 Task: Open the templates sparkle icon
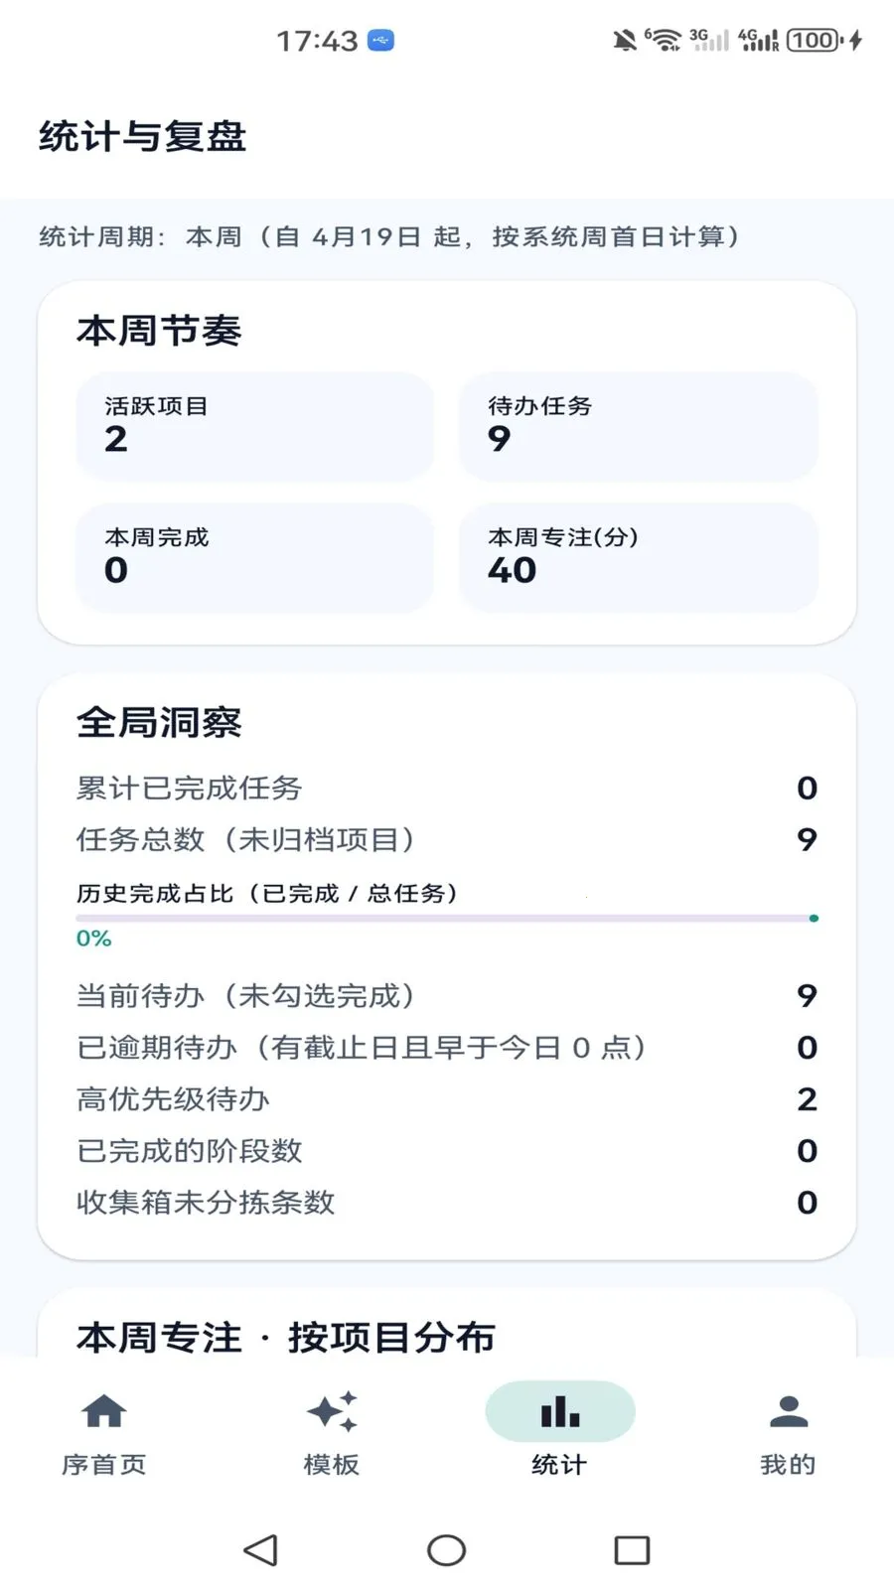pyautogui.click(x=332, y=1411)
